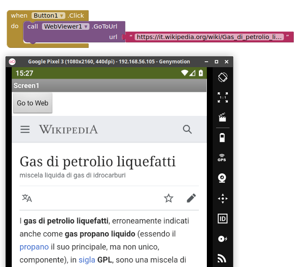Click the Wikipedia search magnifier icon
The image size is (300, 267).
[x=187, y=129]
